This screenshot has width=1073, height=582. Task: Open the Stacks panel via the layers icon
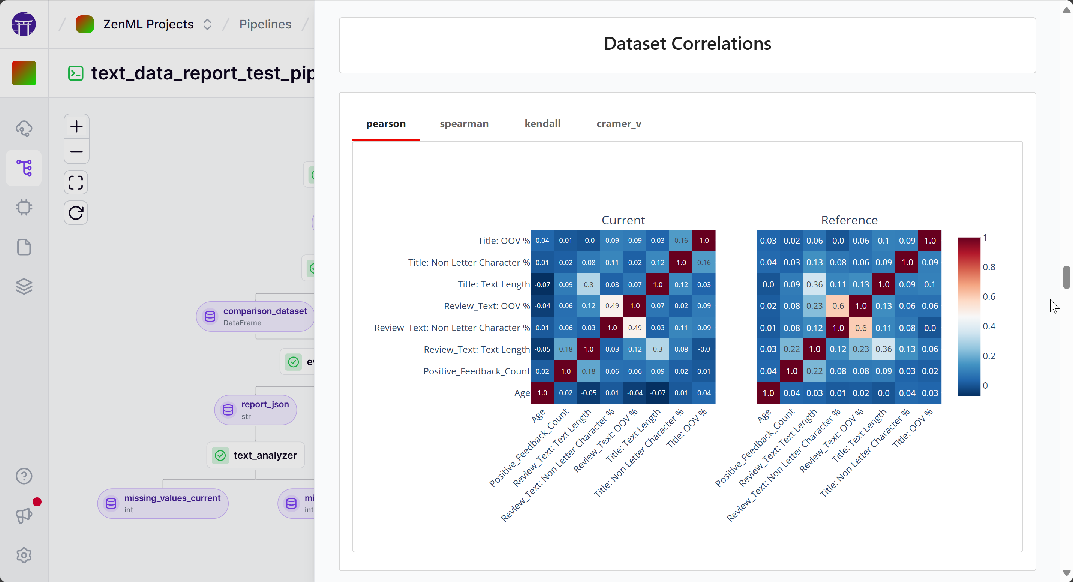[x=24, y=286]
